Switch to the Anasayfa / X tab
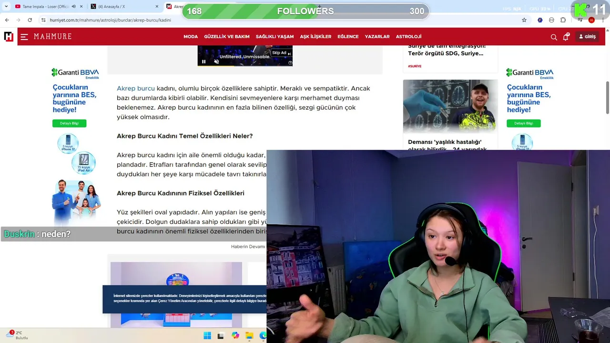The height and width of the screenshot is (343, 610). (x=125, y=7)
